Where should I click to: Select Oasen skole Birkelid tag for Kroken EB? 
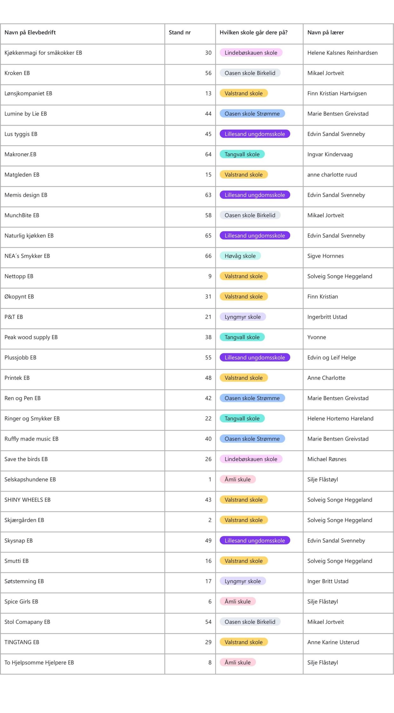coord(250,73)
